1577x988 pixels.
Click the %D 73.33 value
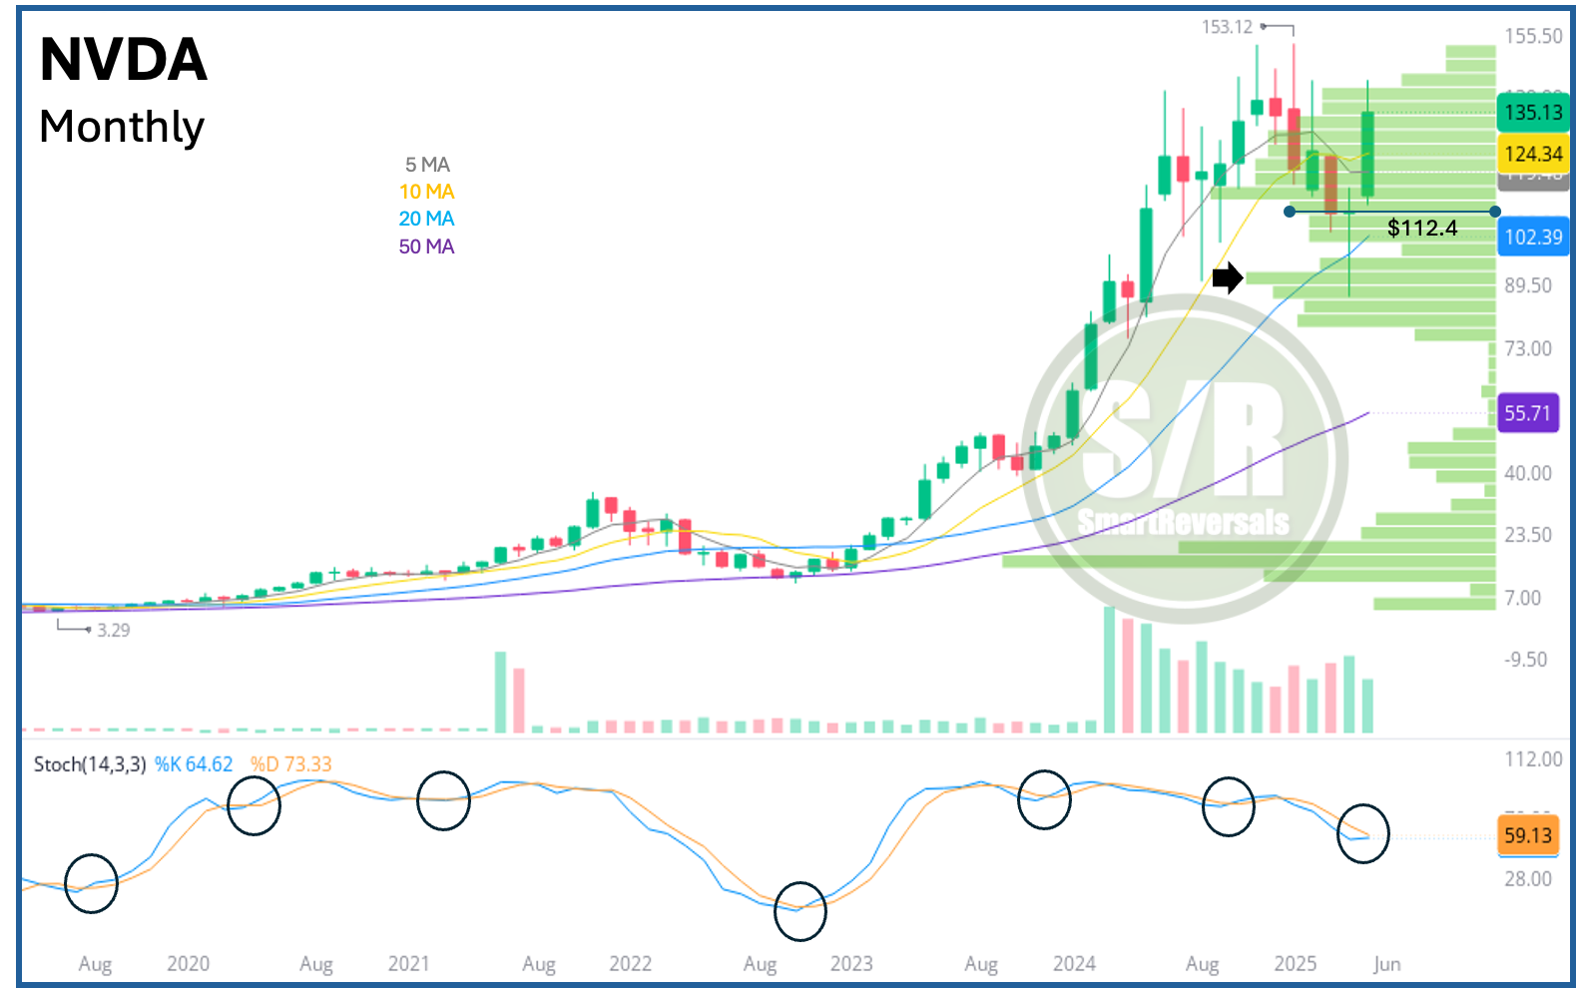(290, 764)
